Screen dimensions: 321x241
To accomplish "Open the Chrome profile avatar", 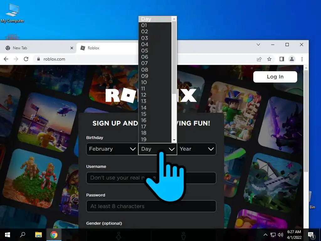I will 292,59.
